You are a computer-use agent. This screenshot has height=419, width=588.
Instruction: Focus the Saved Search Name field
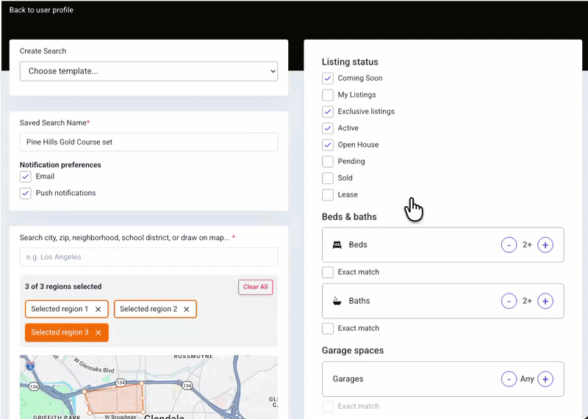click(149, 142)
